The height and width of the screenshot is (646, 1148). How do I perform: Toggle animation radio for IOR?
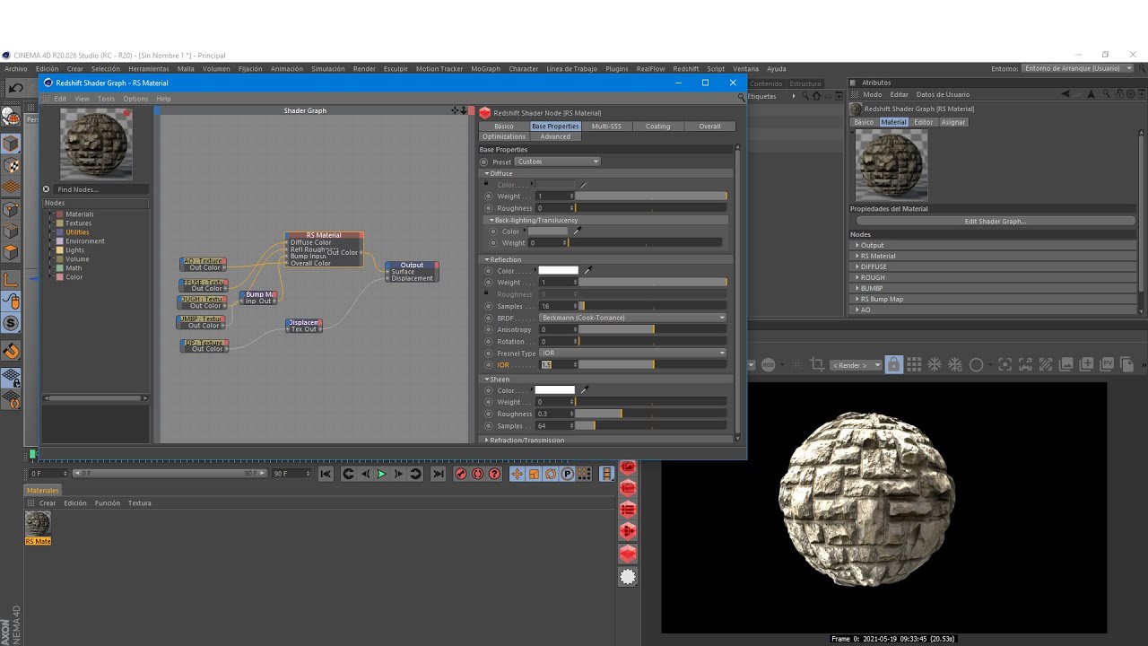pyautogui.click(x=489, y=365)
